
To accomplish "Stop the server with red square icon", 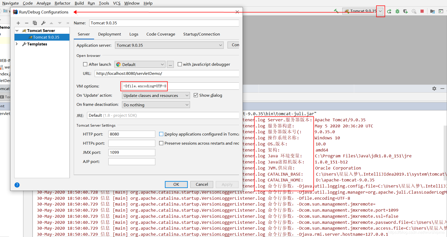I will (422, 11).
